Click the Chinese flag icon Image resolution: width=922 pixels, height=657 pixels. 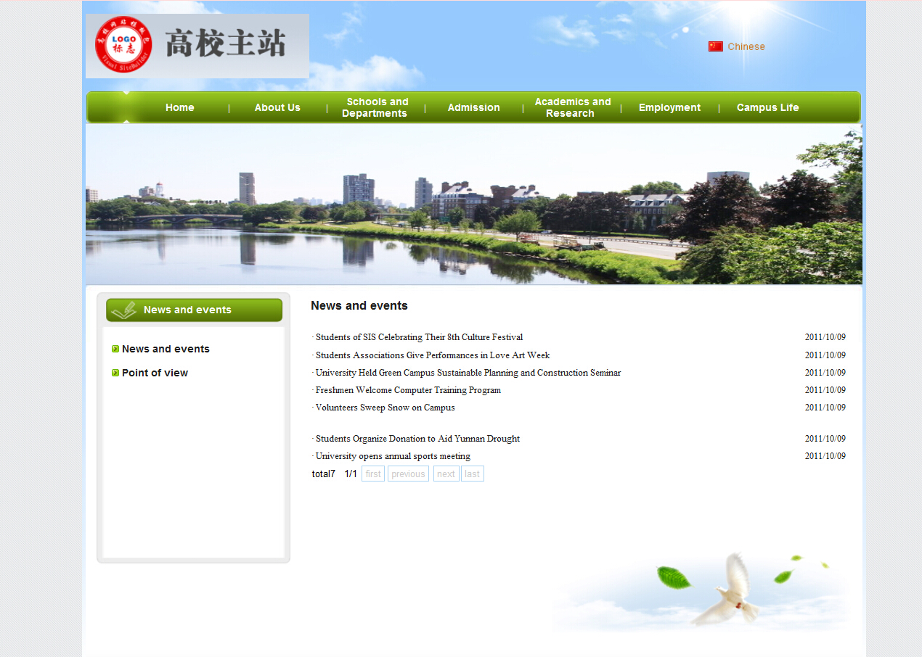tap(716, 46)
